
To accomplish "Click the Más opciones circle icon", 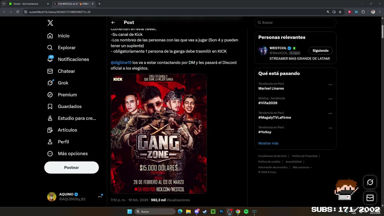I will [x=50, y=154].
